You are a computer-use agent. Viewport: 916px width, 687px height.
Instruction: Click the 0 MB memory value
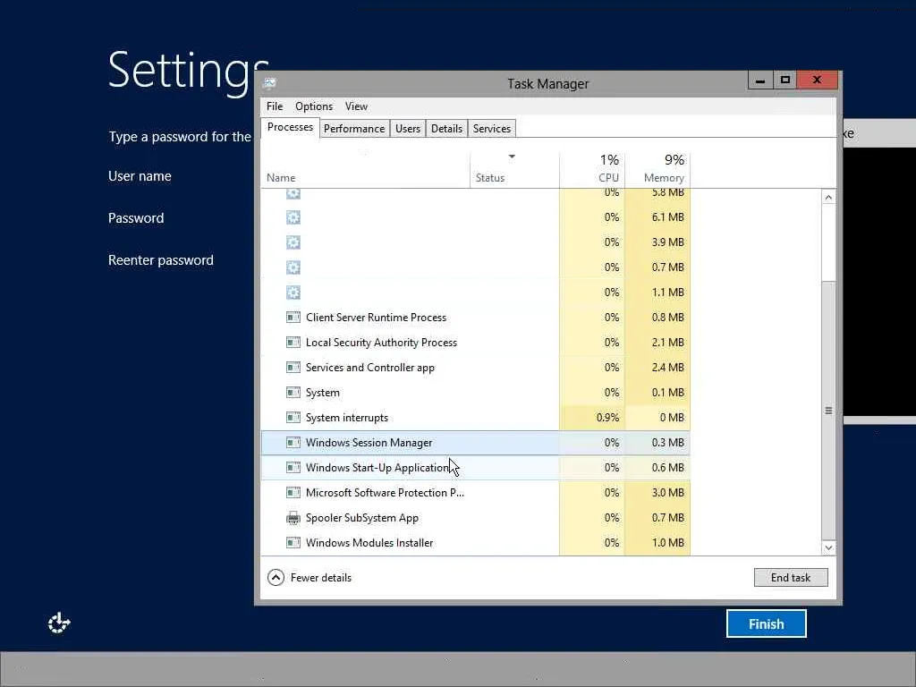tap(672, 418)
